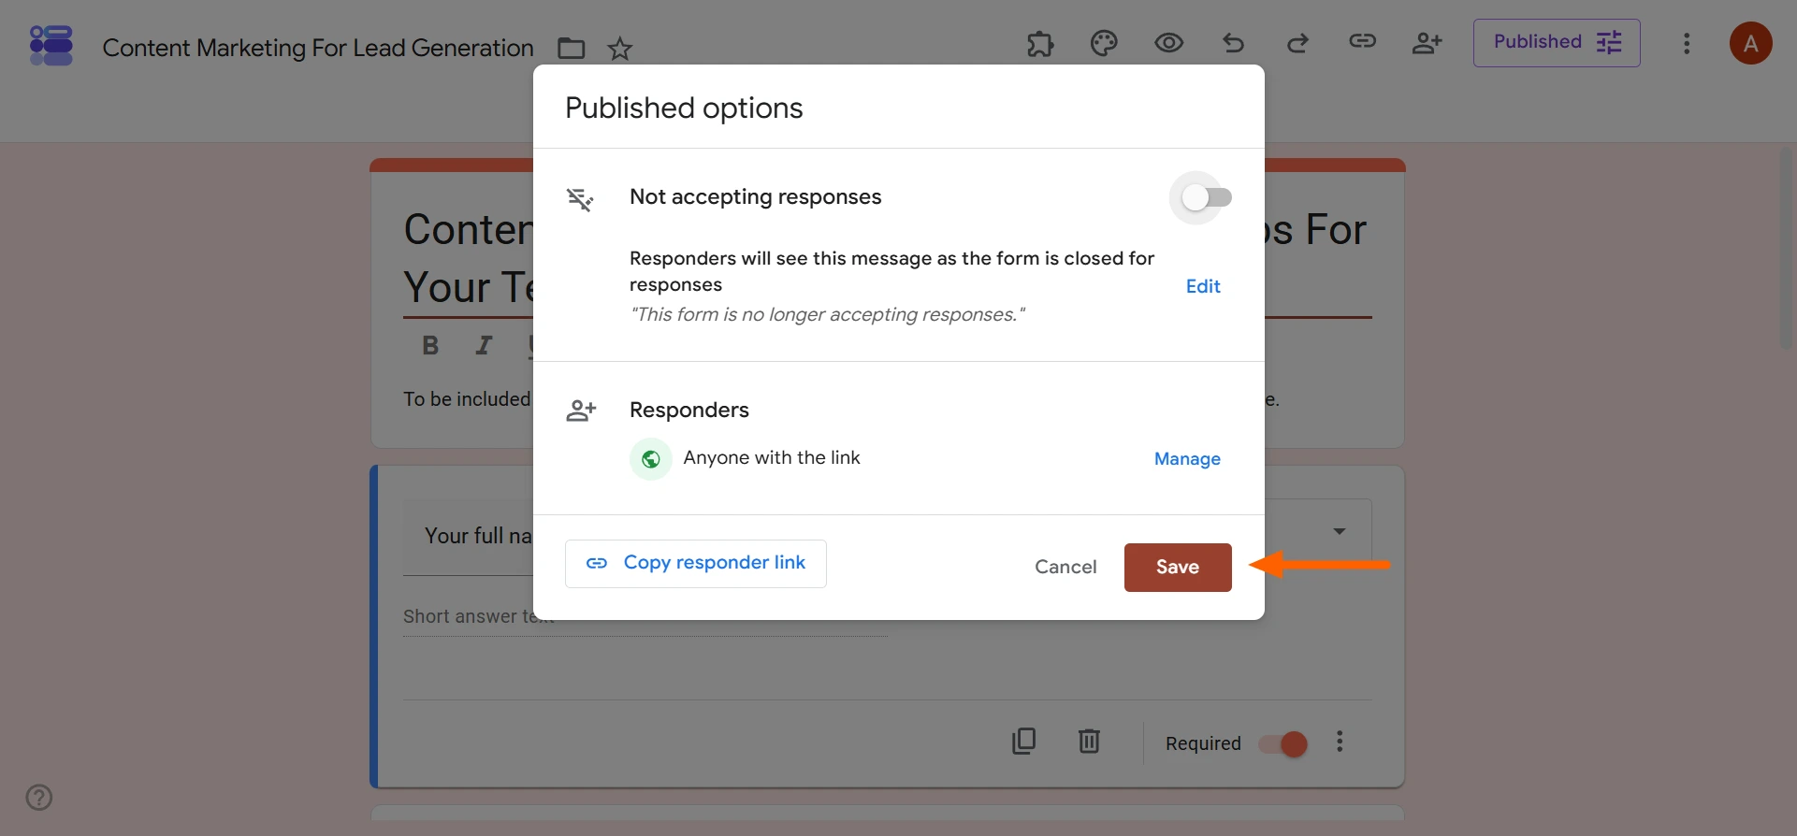Click 'Anyone with the link' text
This screenshot has width=1797, height=836.
772,457
